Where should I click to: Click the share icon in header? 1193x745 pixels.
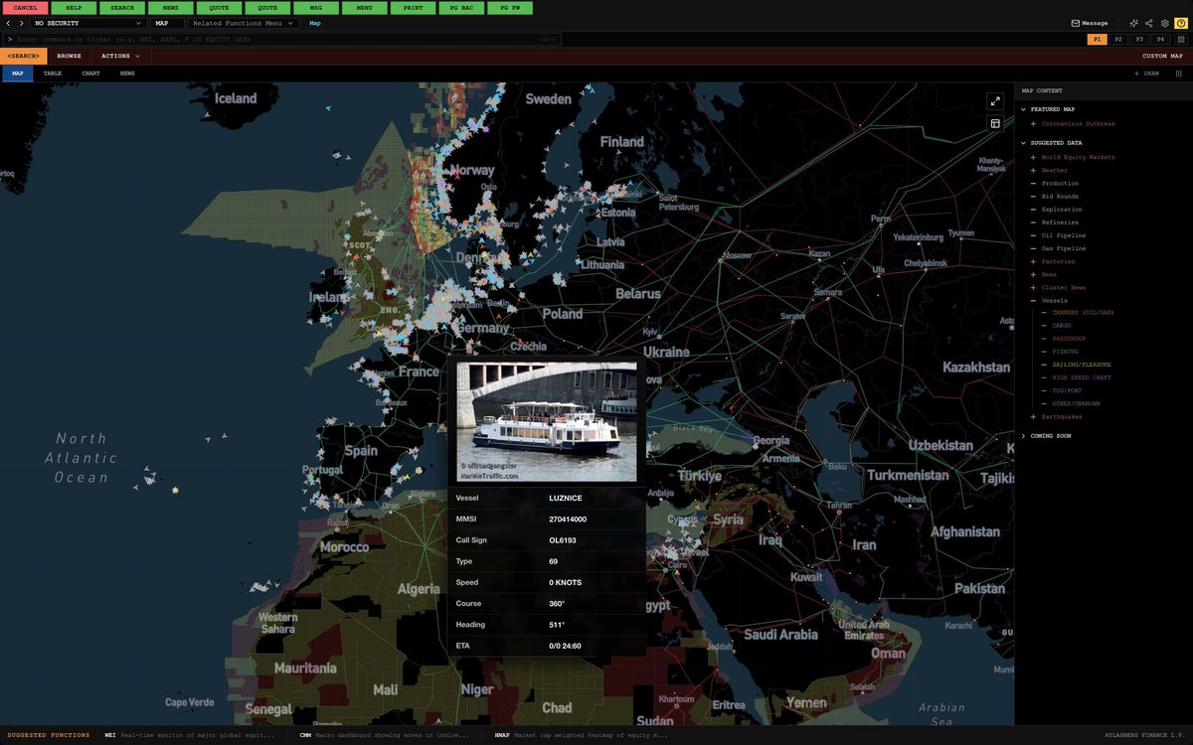pos(1149,23)
